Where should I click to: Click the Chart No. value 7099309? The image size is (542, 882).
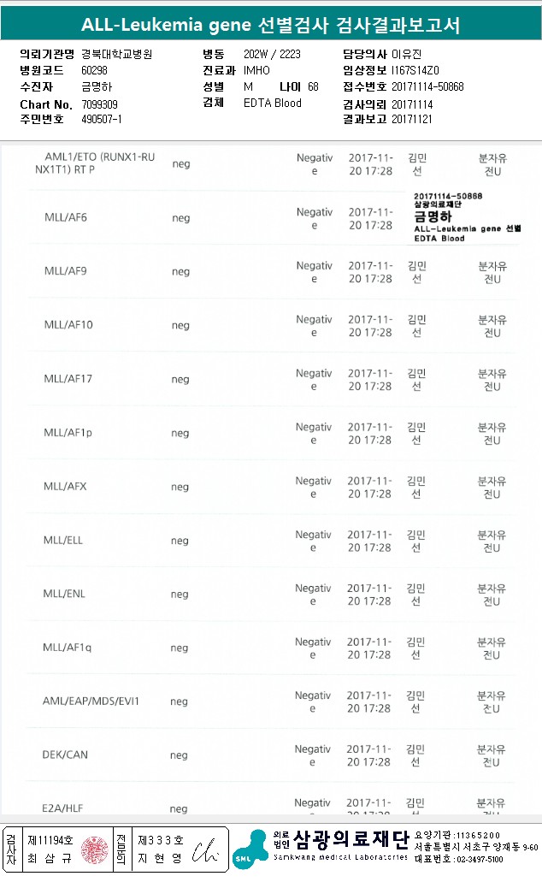point(100,104)
